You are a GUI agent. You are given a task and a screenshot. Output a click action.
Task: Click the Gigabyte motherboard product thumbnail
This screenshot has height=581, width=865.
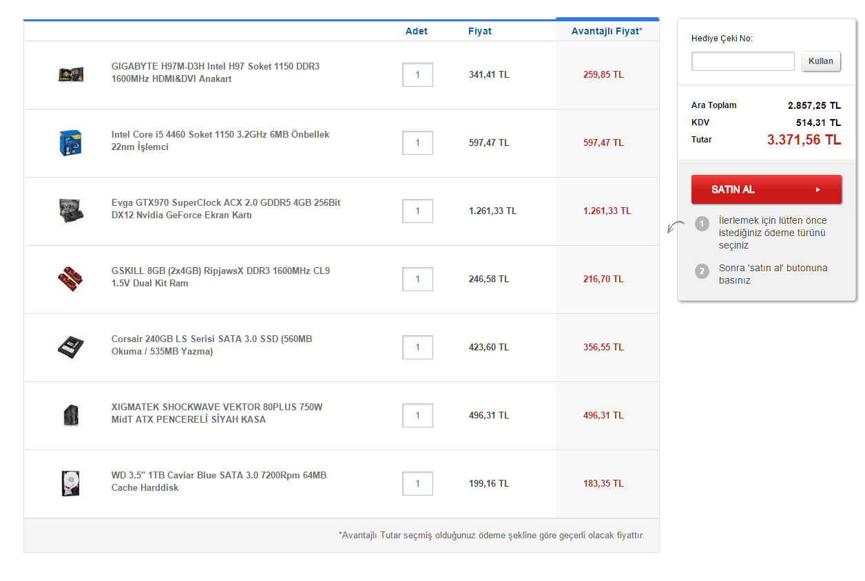tap(70, 74)
